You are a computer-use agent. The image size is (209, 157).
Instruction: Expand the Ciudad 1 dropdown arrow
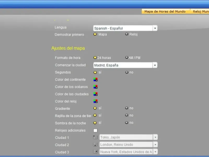point(155,137)
